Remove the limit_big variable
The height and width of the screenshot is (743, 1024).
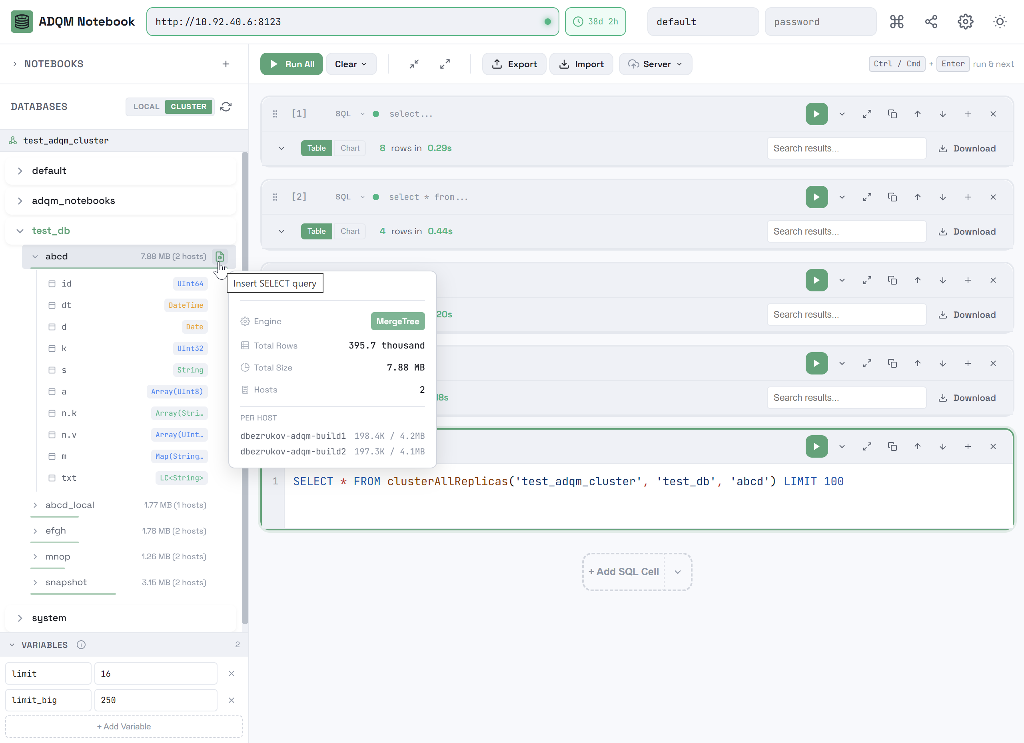pyautogui.click(x=232, y=700)
